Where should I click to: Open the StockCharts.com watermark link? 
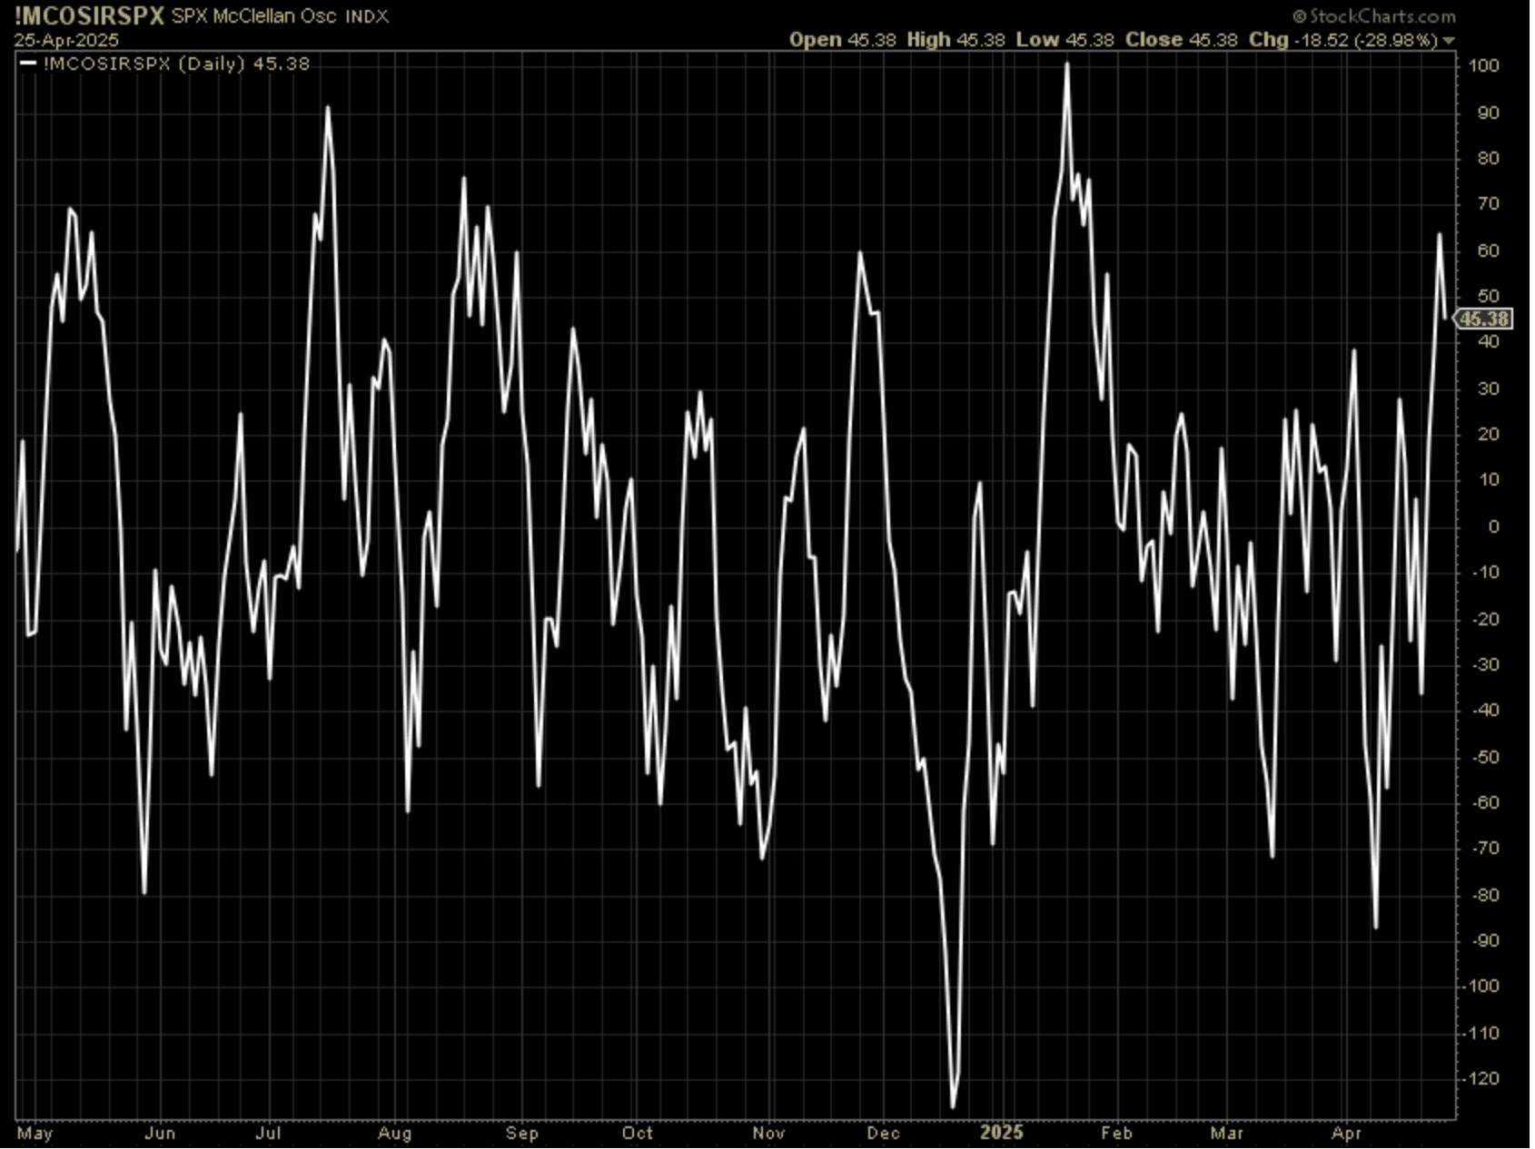[x=1381, y=16]
